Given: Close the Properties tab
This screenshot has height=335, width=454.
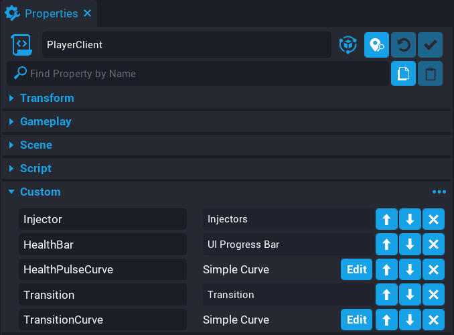Looking at the screenshot, I should tap(88, 13).
